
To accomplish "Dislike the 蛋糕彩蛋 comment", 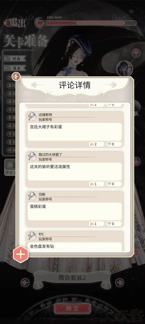I will pos(114,223).
